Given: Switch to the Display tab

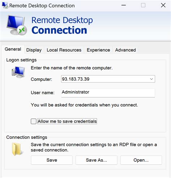Looking at the screenshot, I should (34, 50).
